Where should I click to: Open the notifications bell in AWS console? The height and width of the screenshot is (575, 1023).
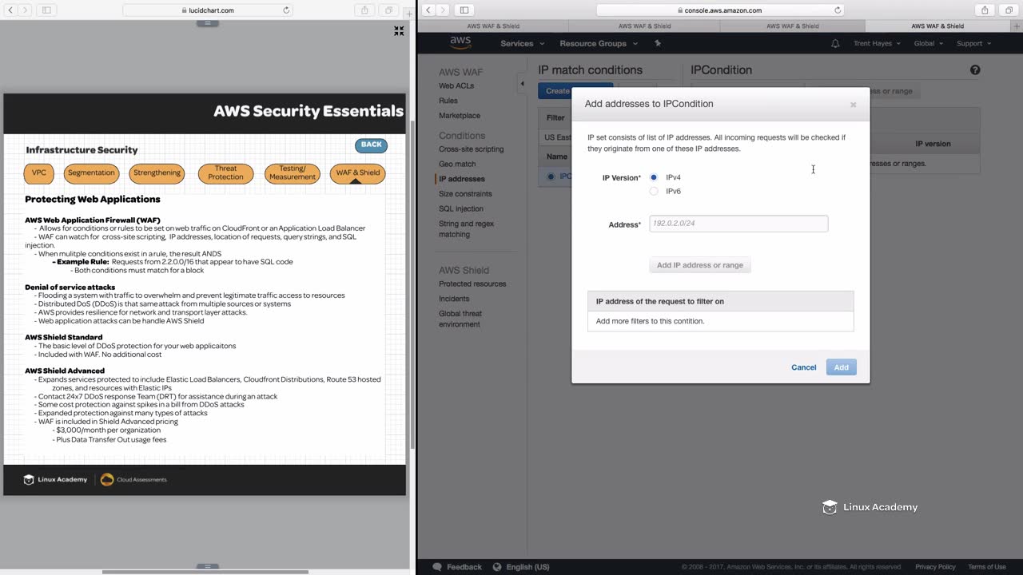coord(835,43)
